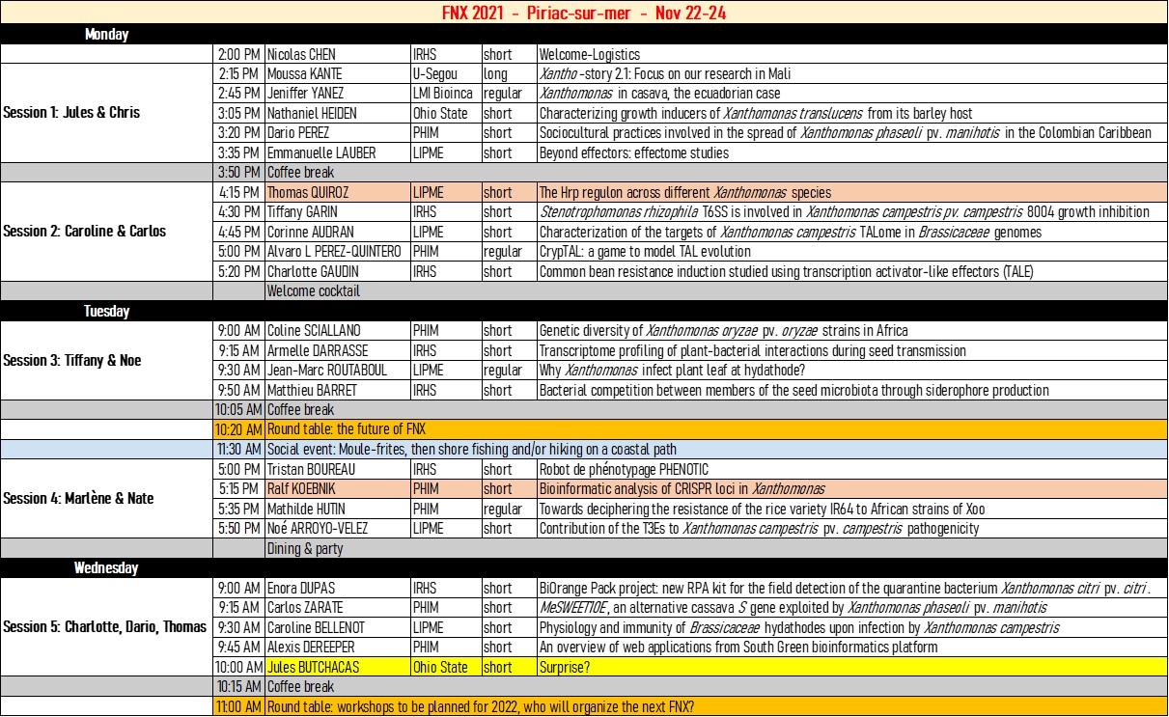Select speaker cell 'Armelle DARRASSE'
The image size is (1169, 717).
coord(337,351)
